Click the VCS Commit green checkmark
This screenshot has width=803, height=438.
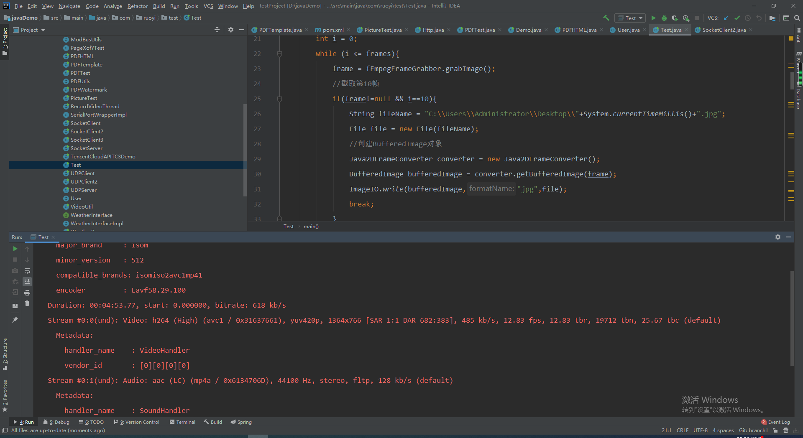tap(737, 18)
